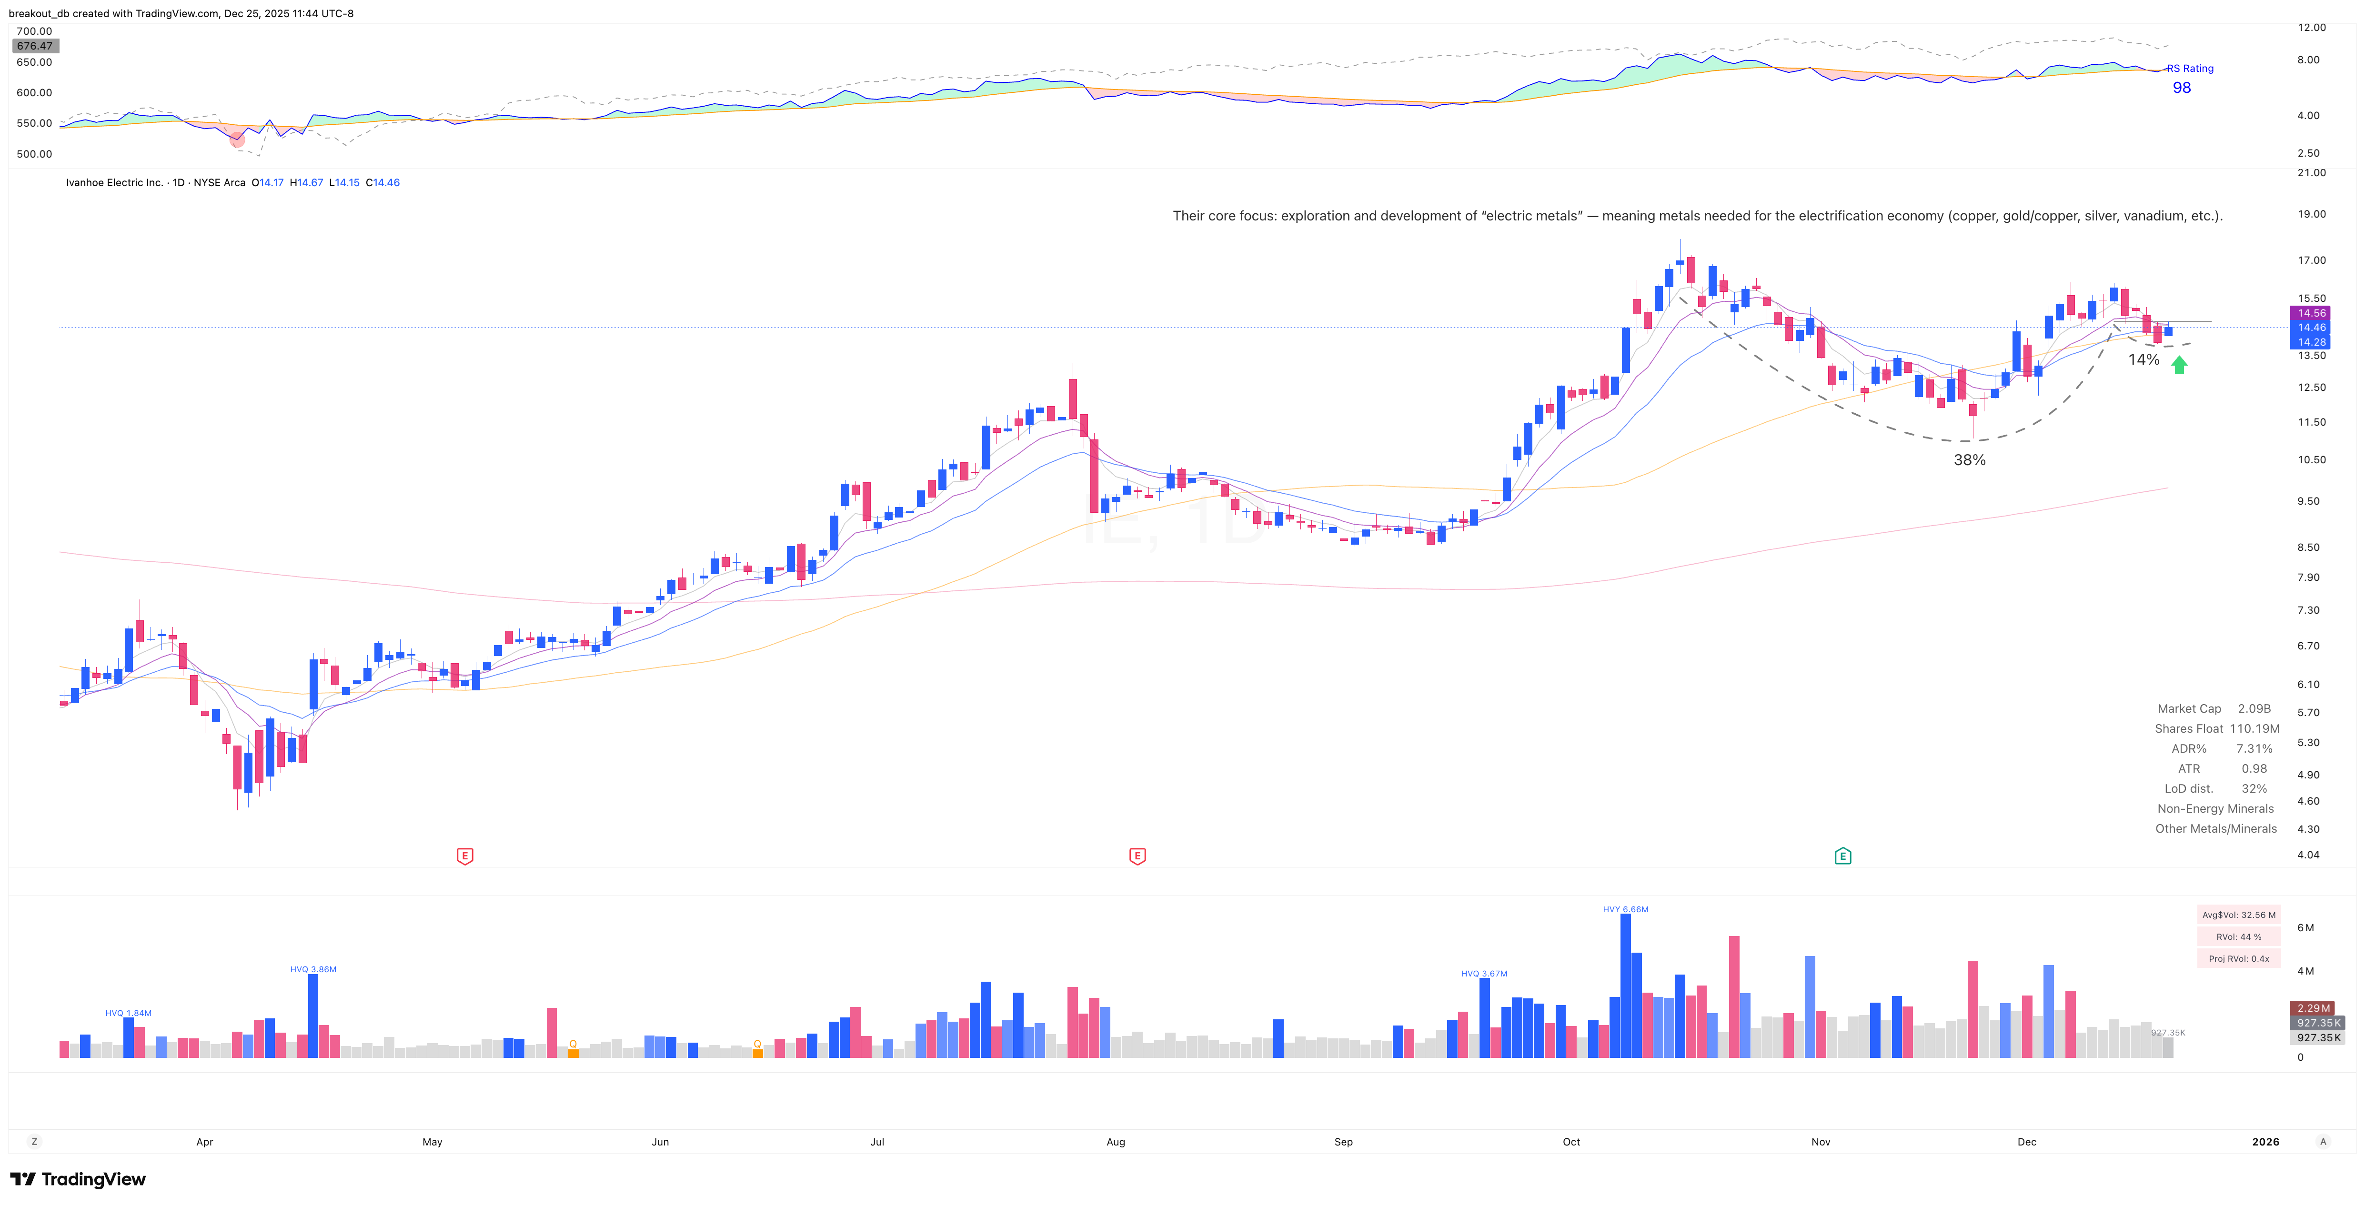Click the green up arrow beside the 14% label
This screenshot has height=1205, width=2365.
click(x=2180, y=365)
